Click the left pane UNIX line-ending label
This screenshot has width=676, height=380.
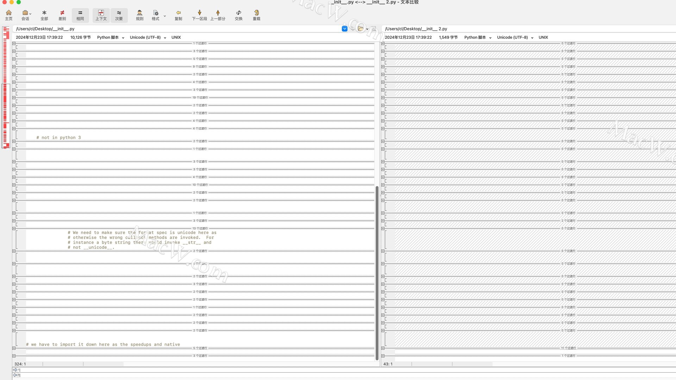click(x=176, y=37)
